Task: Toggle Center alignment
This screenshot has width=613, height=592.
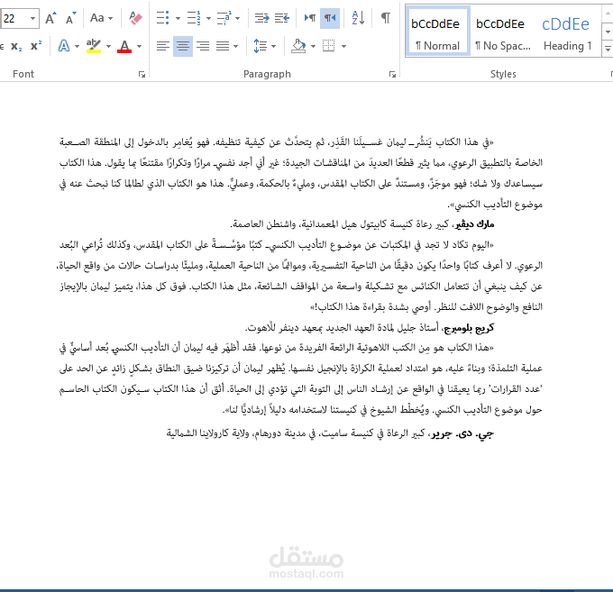Action: coord(183,47)
